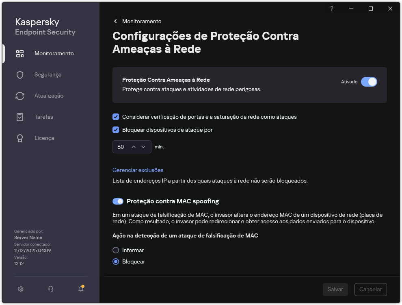Increment minutes with the up stepper arrow
Image resolution: width=402 pixels, height=305 pixels.
(133, 147)
